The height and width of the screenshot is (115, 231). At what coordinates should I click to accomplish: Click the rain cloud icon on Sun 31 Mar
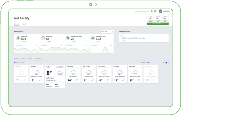click(x=151, y=73)
